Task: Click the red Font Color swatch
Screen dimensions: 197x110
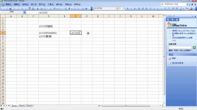Action: click(191, 9)
